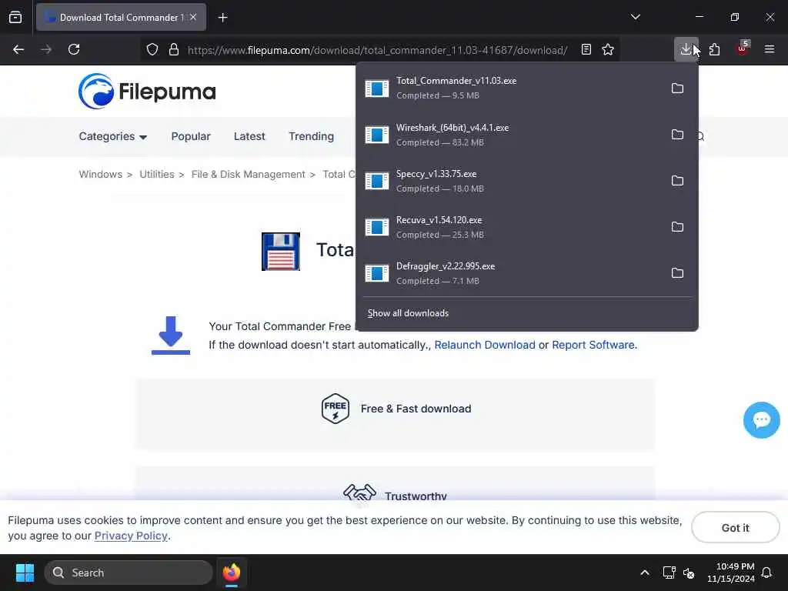
Task: Open the live chat bubble
Action: 761,420
